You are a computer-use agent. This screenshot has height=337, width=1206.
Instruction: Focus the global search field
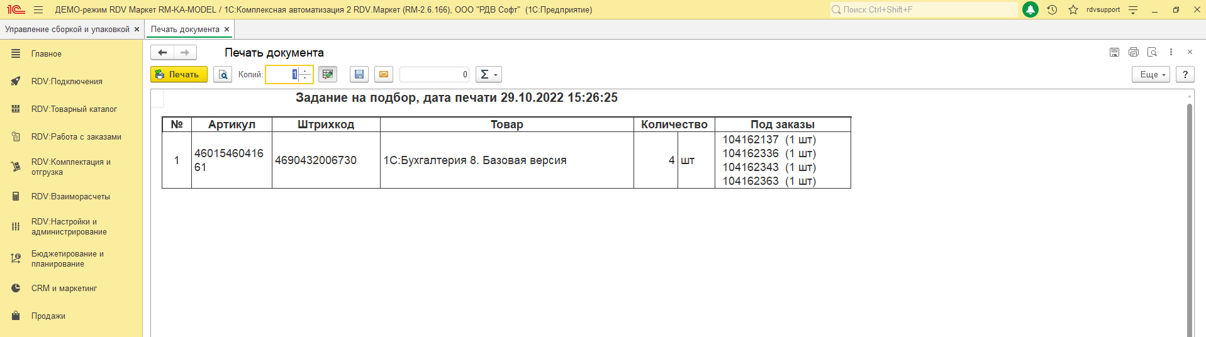coord(924,9)
